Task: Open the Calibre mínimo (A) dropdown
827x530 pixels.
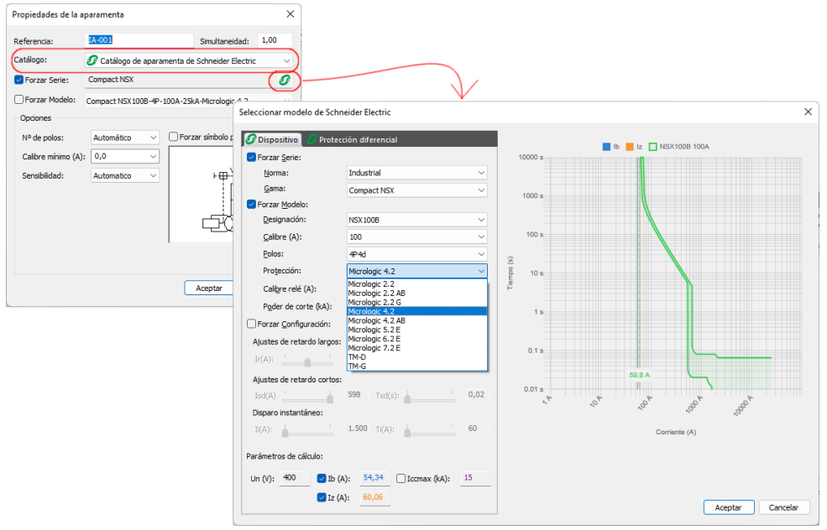Action: [x=125, y=157]
